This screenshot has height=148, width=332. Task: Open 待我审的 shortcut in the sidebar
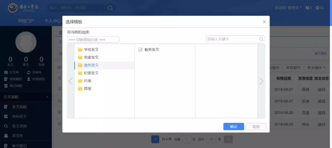(36, 79)
